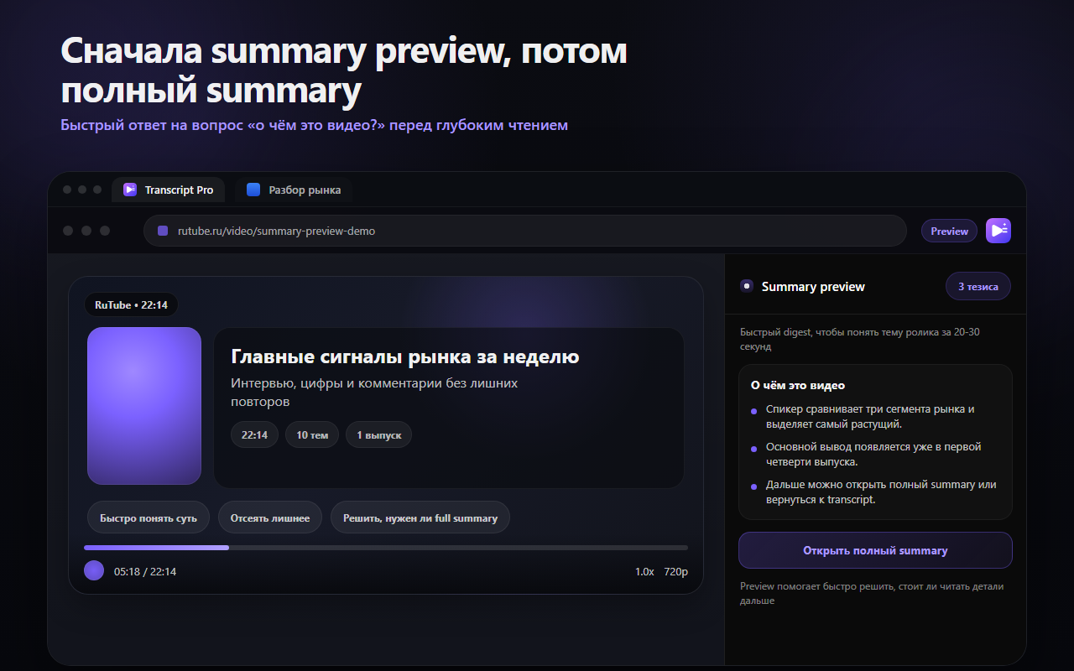The height and width of the screenshot is (671, 1074).
Task: Open the 1.0x playback speed selector
Action: 644,571
